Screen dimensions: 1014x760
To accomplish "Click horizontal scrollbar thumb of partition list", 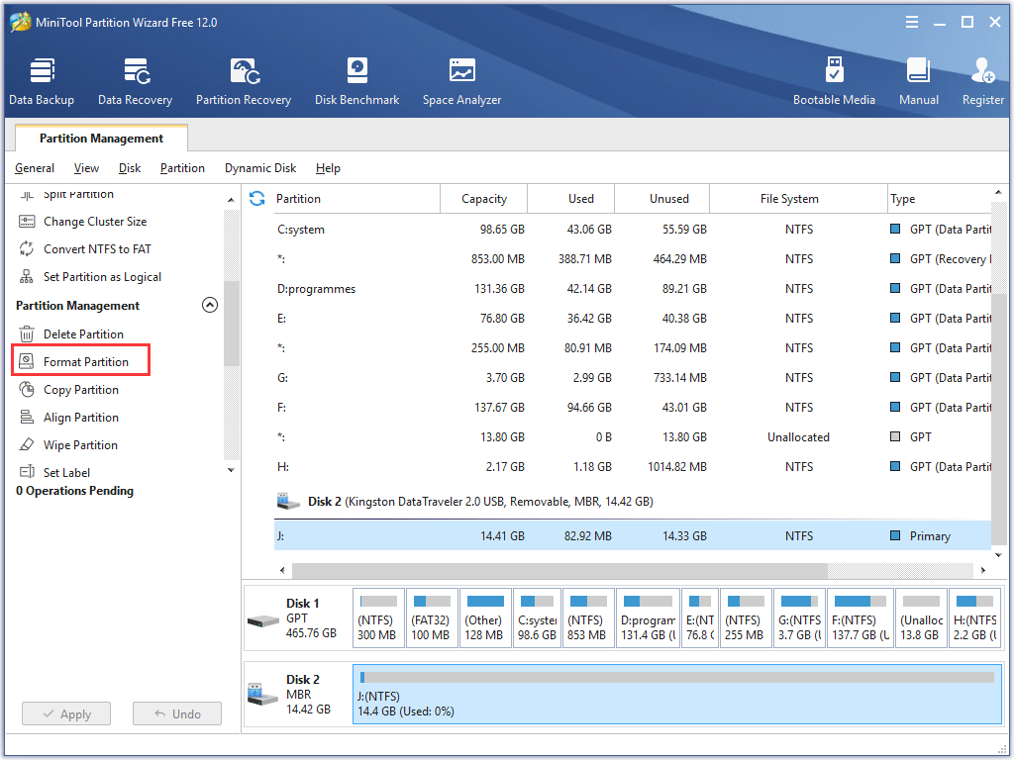I will click(559, 570).
